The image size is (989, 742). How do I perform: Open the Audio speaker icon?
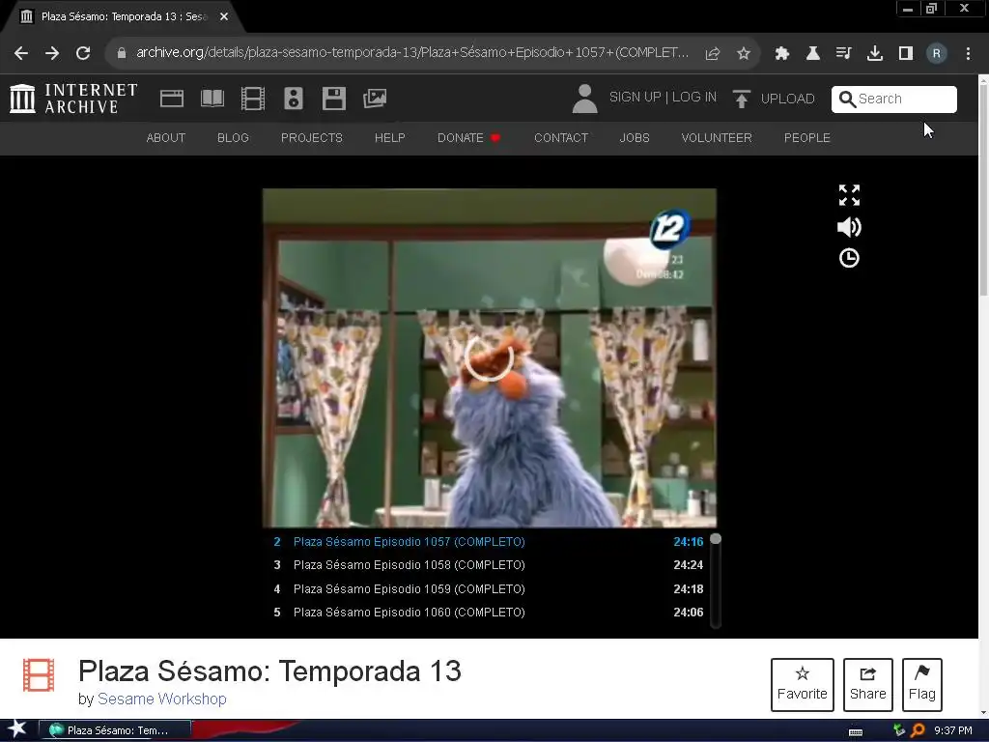pyautogui.click(x=294, y=99)
